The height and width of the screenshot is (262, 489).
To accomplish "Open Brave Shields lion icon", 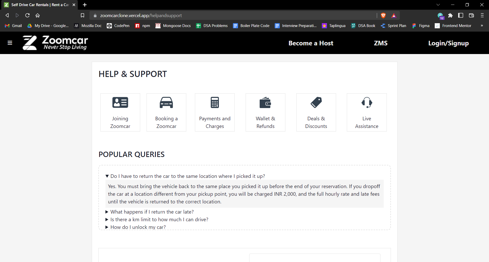I will tap(383, 15).
